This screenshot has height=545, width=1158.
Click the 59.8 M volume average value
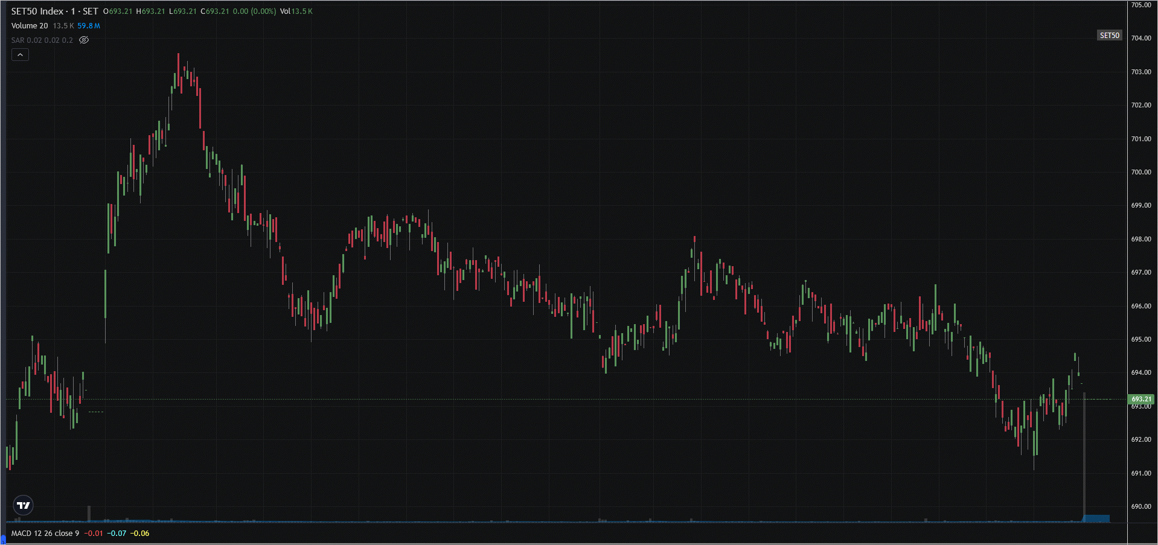click(89, 26)
